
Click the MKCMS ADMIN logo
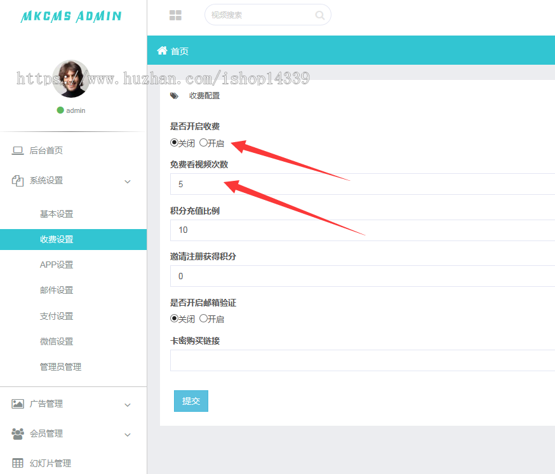[70, 16]
